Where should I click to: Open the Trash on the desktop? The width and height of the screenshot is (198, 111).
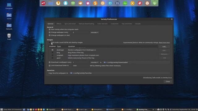point(9,37)
